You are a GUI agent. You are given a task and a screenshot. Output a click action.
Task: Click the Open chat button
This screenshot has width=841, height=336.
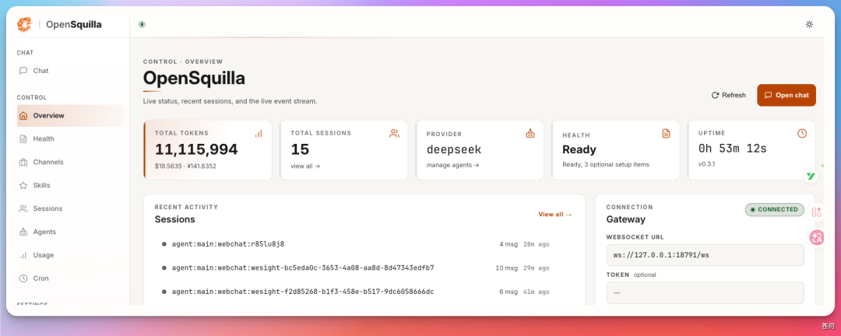click(x=786, y=95)
